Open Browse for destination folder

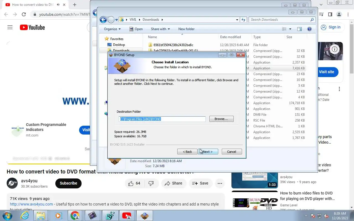click(221, 119)
